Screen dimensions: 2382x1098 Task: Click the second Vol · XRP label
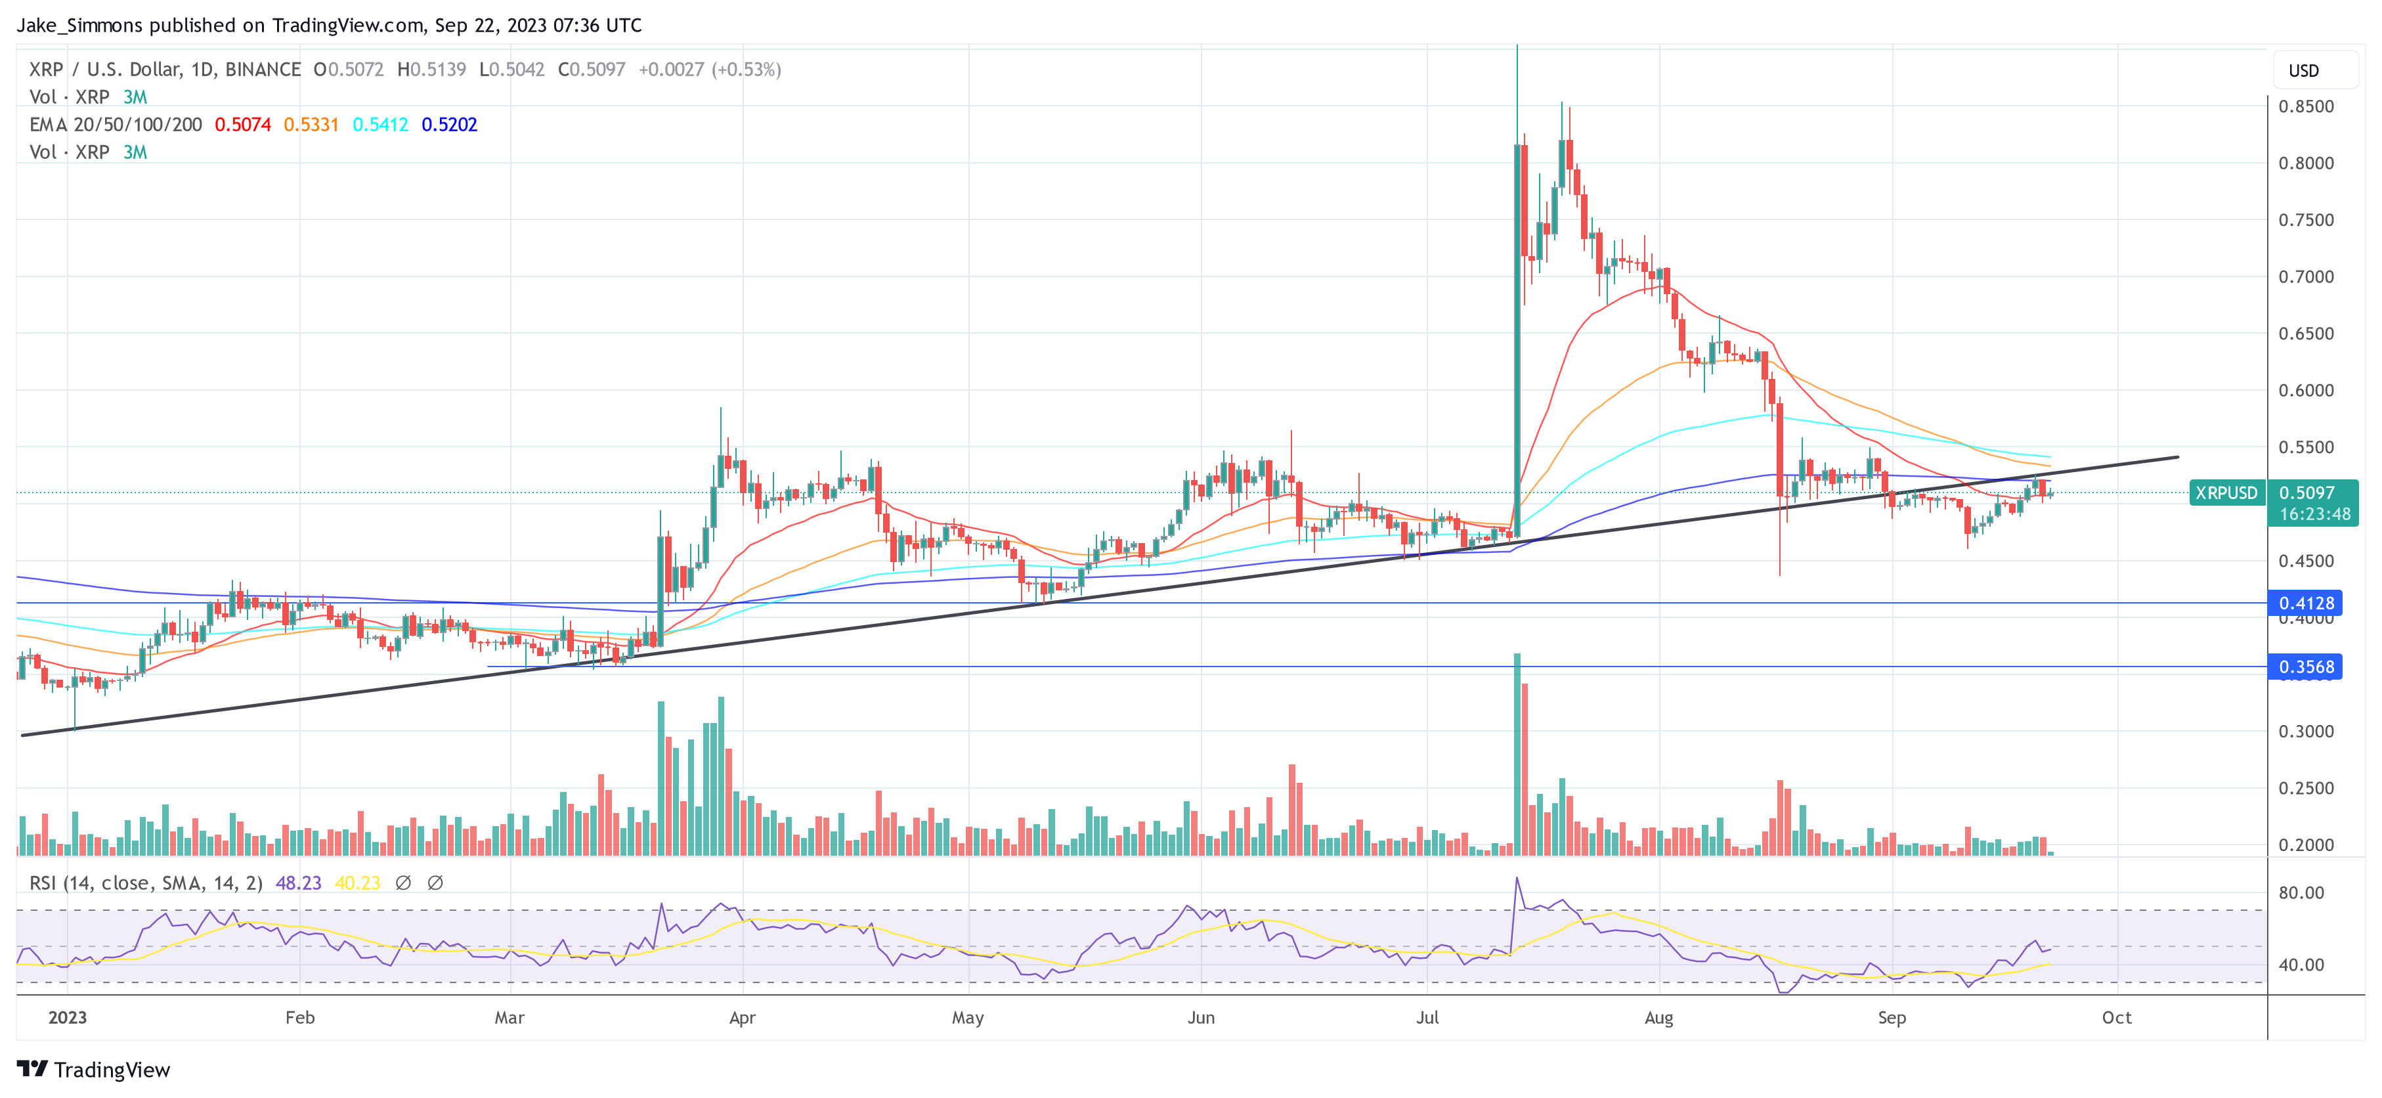click(70, 152)
